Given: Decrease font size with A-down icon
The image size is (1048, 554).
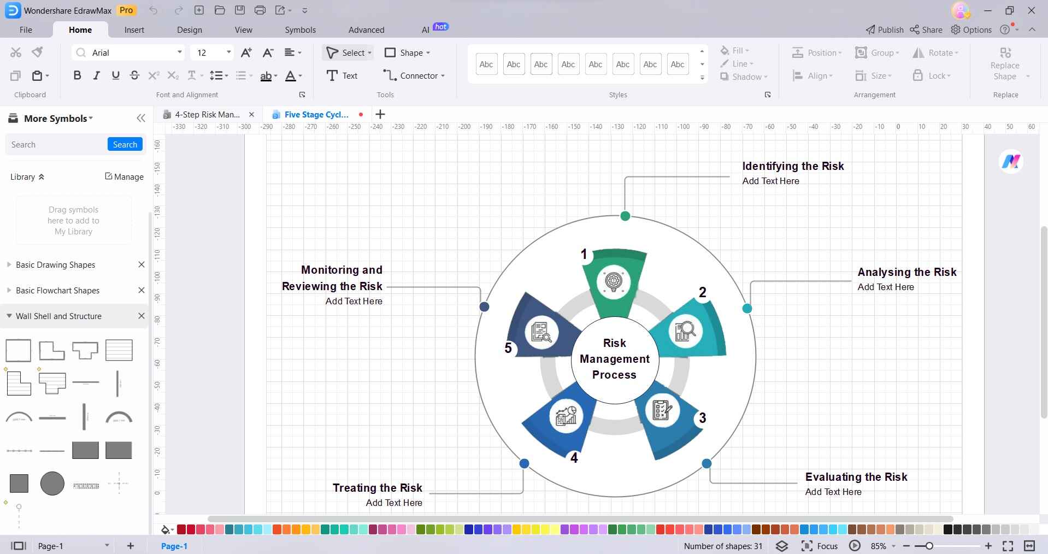Looking at the screenshot, I should [268, 52].
